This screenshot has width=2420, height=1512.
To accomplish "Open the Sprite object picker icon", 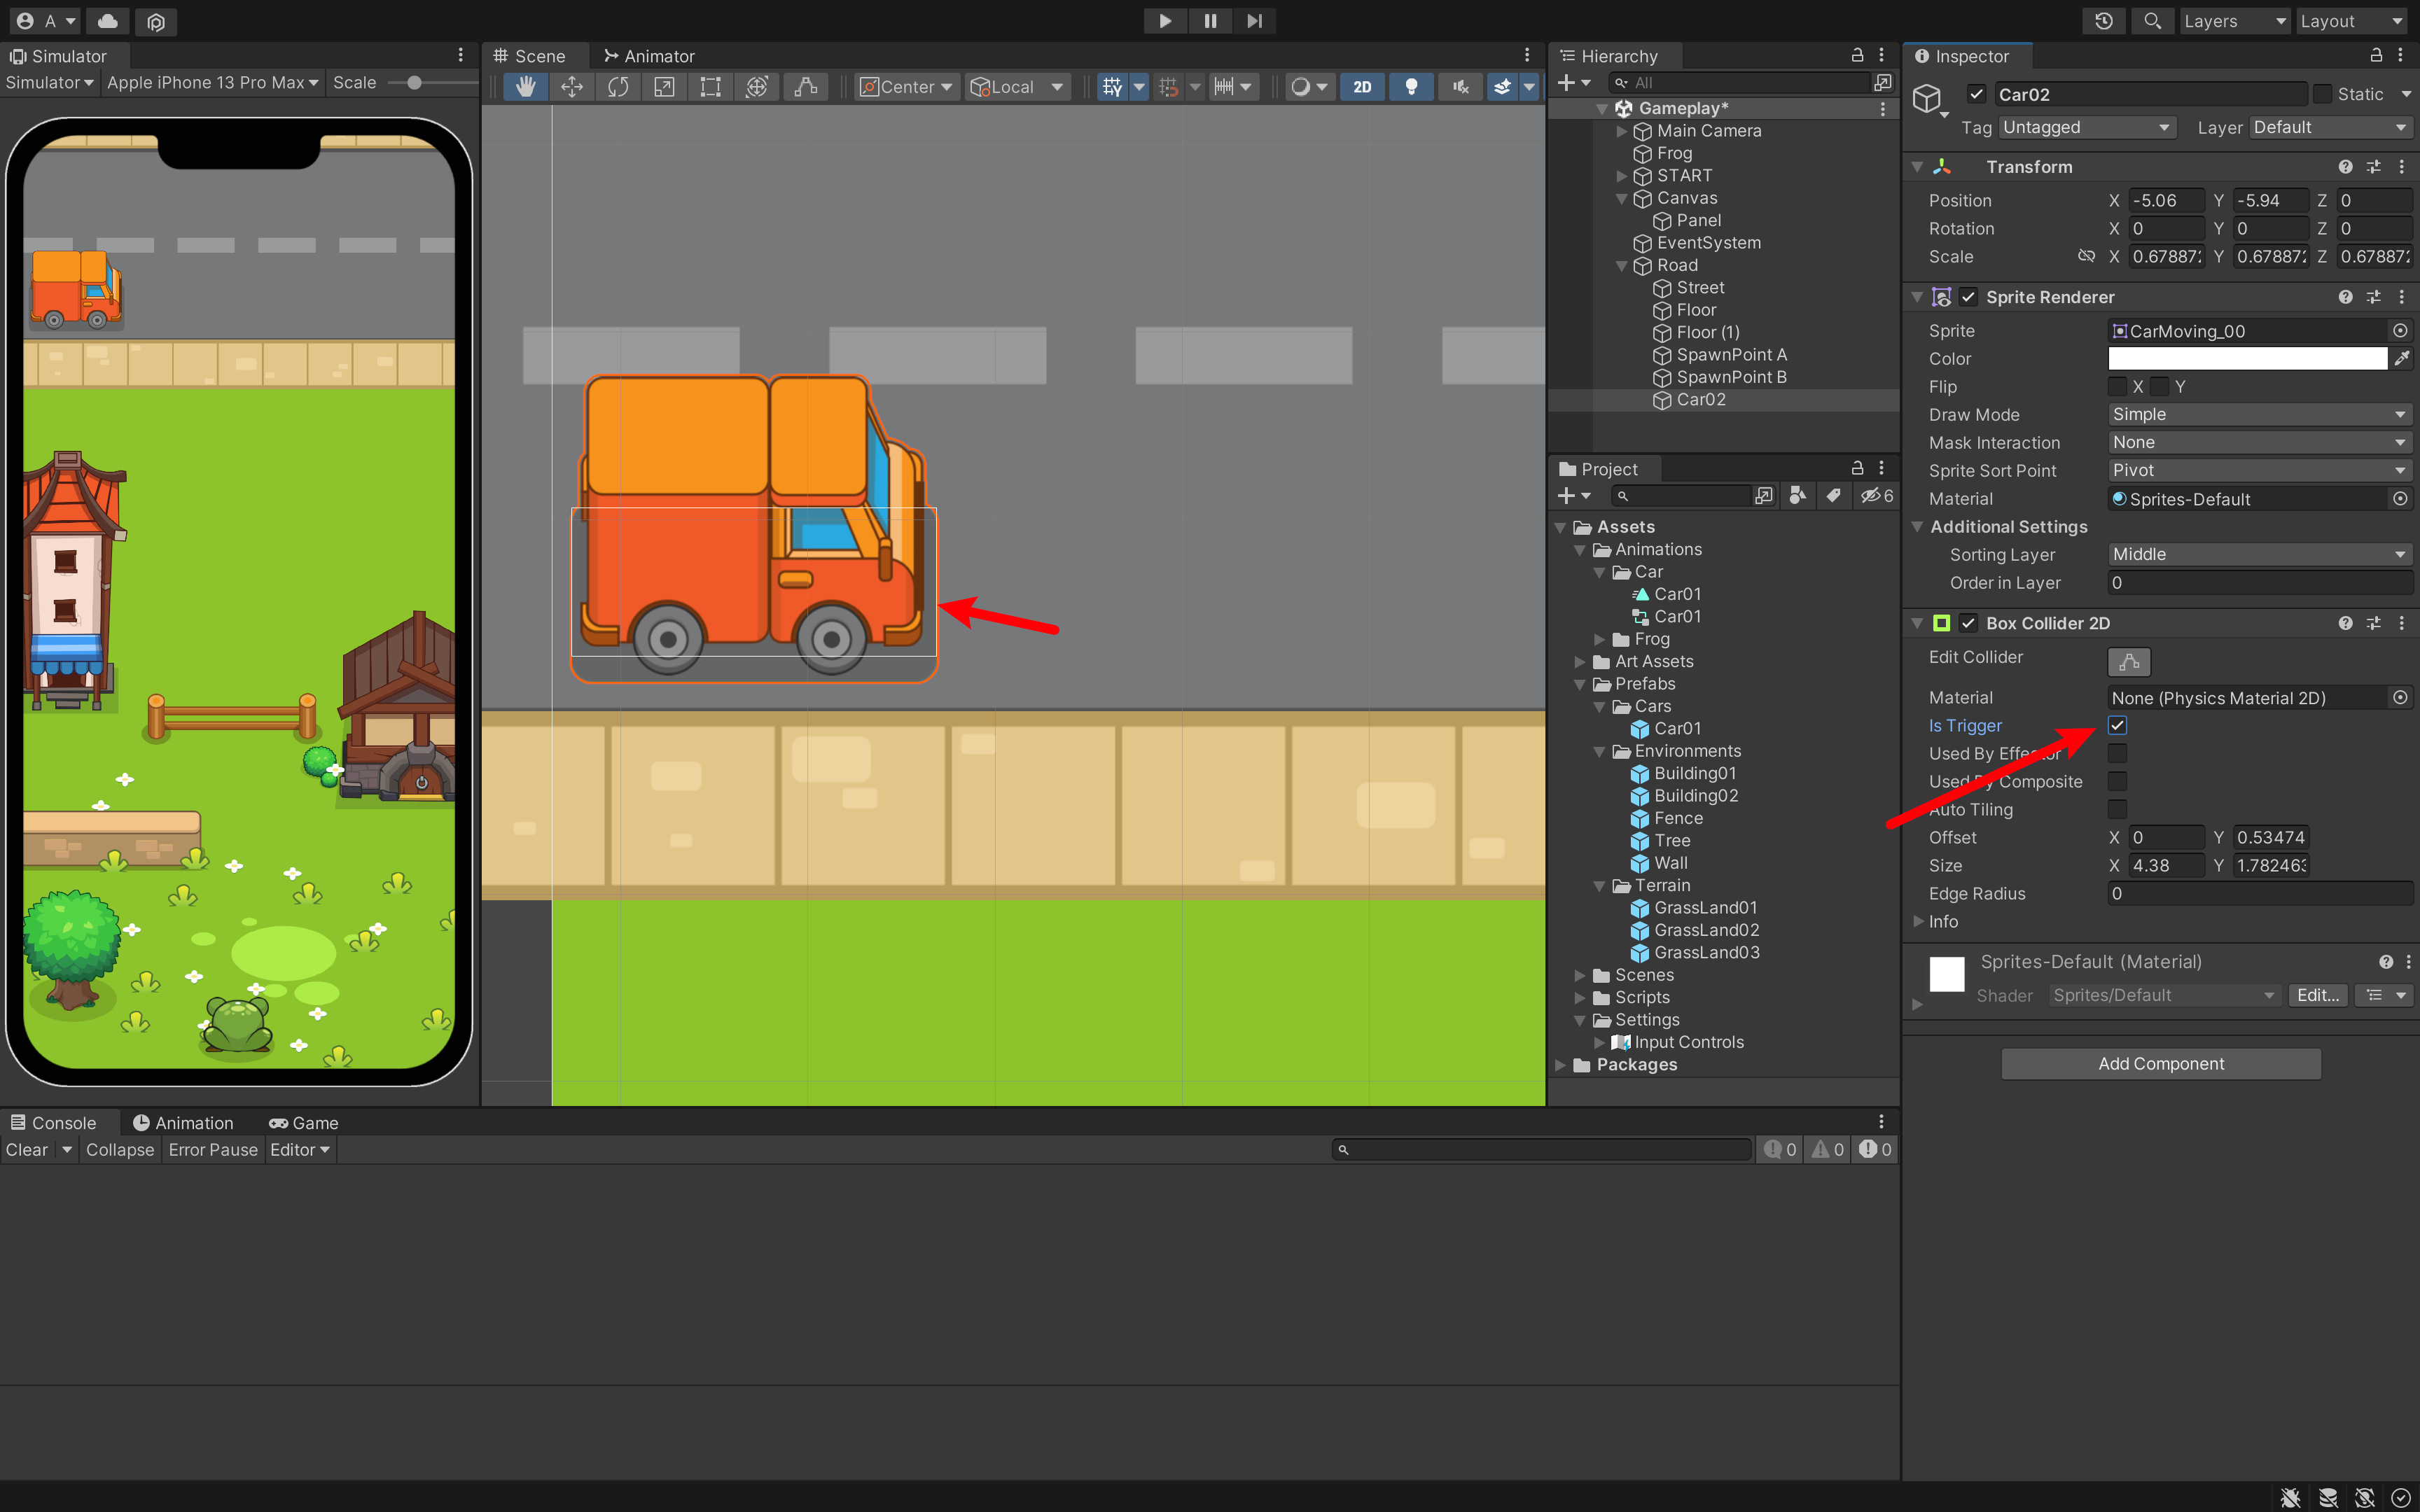I will pos(2400,330).
